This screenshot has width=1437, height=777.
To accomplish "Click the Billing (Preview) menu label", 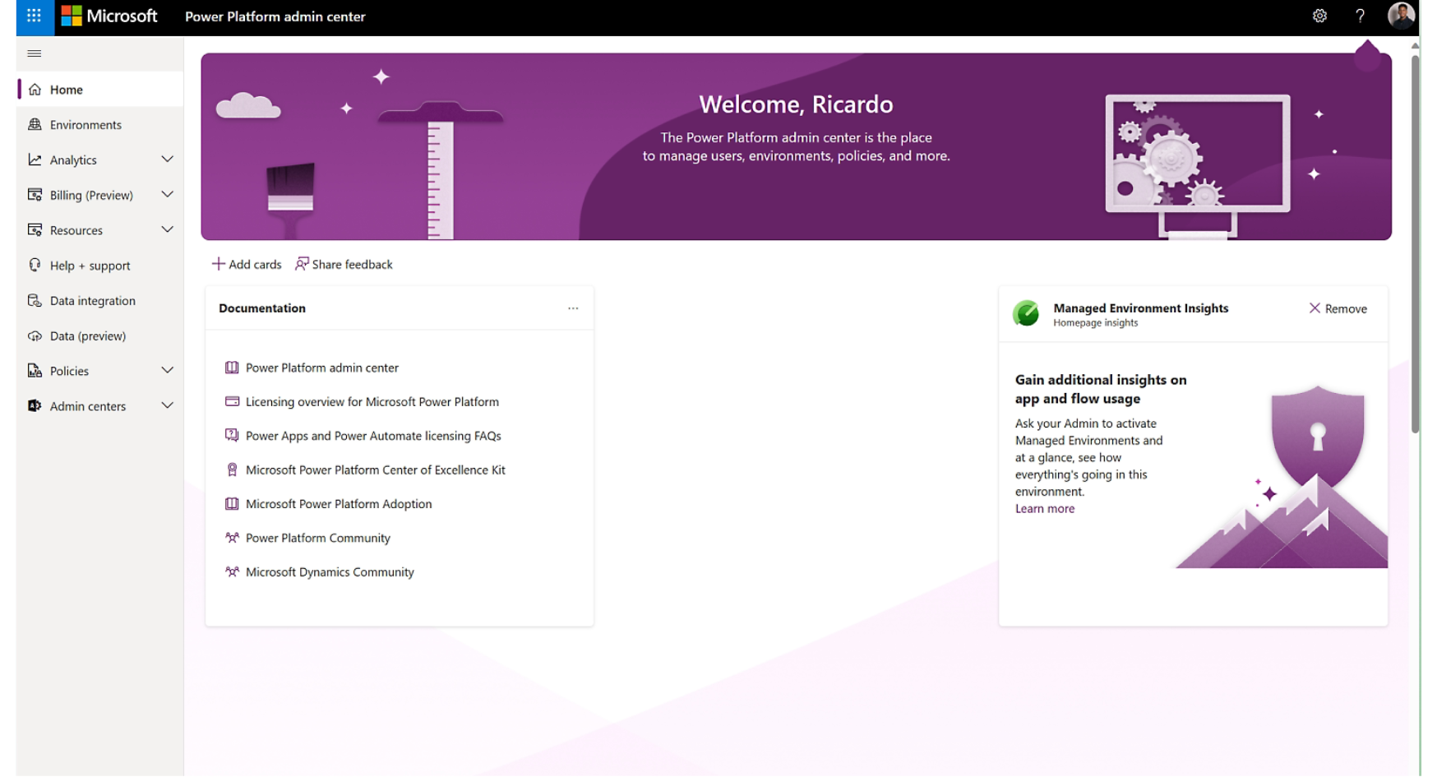I will 91,196.
